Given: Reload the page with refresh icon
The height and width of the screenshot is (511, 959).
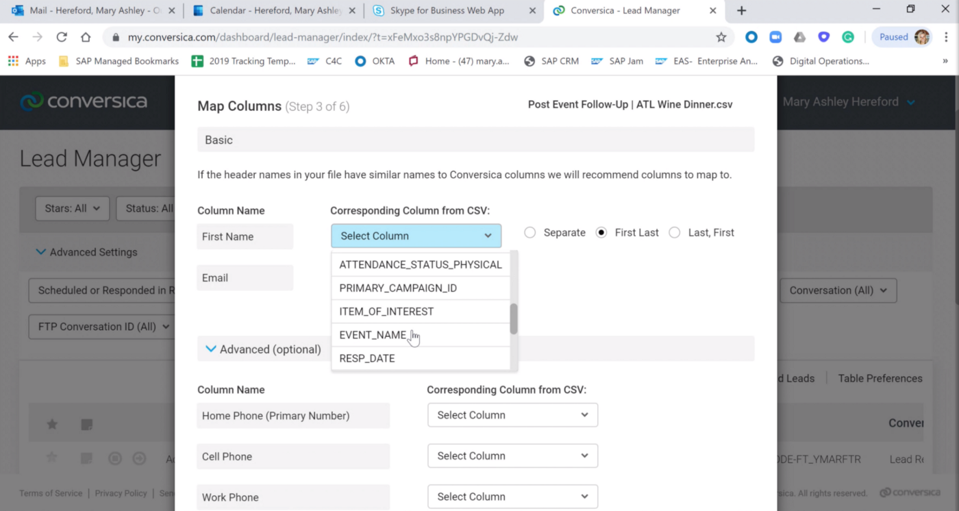Looking at the screenshot, I should pos(62,37).
